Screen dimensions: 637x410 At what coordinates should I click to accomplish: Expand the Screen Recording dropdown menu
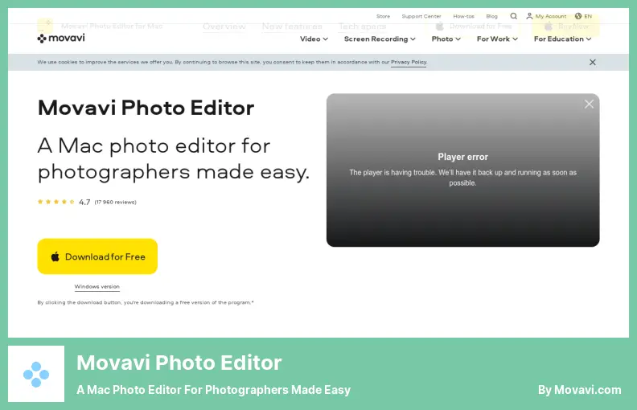[x=380, y=39]
